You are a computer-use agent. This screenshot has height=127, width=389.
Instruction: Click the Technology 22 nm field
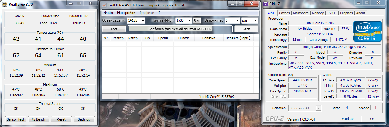pyautogui.click(x=297, y=40)
